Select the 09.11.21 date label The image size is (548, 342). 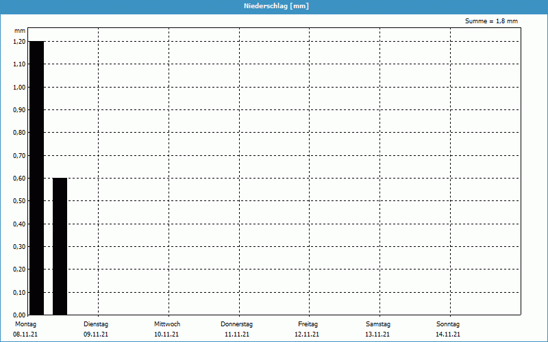[96, 334]
